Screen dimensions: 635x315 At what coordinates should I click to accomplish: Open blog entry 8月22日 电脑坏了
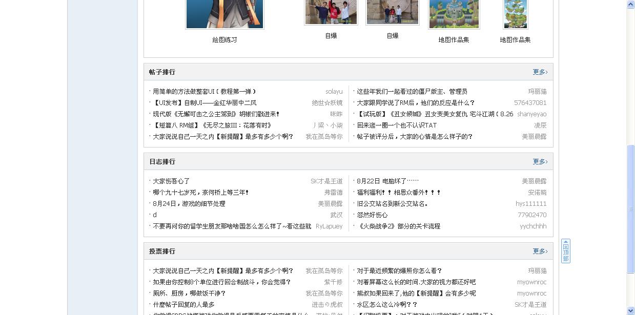coord(388,181)
